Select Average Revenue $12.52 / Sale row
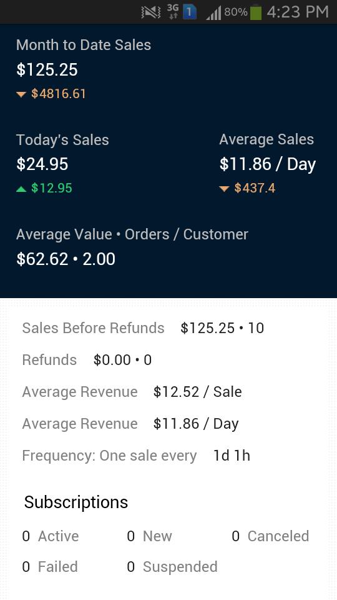The image size is (337, 600). point(132,392)
